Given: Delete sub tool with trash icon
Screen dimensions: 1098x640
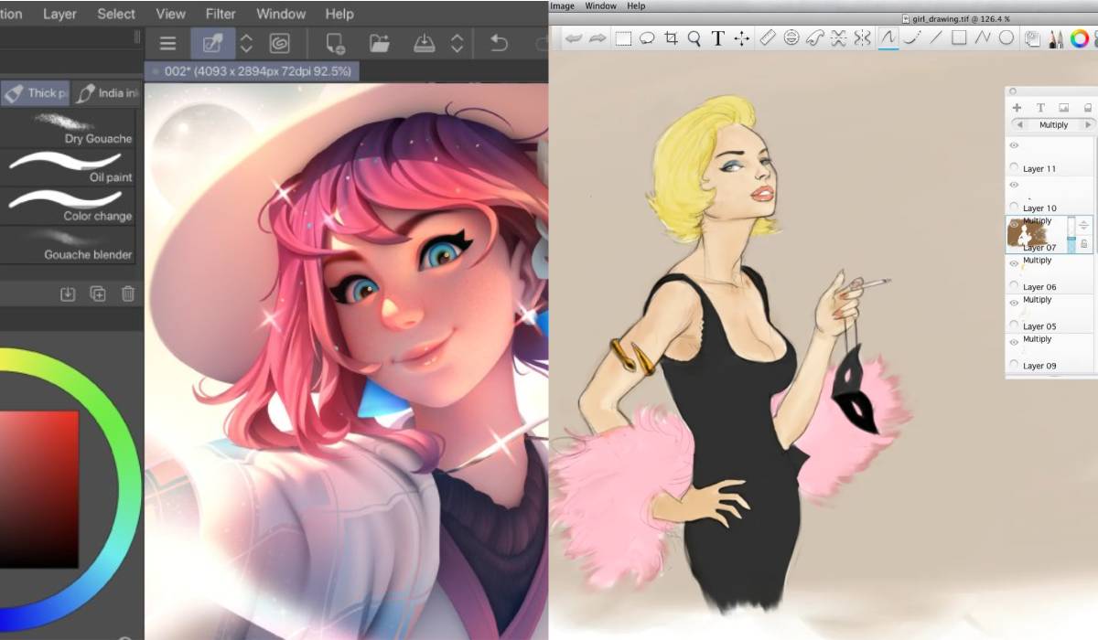Looking at the screenshot, I should [x=128, y=293].
